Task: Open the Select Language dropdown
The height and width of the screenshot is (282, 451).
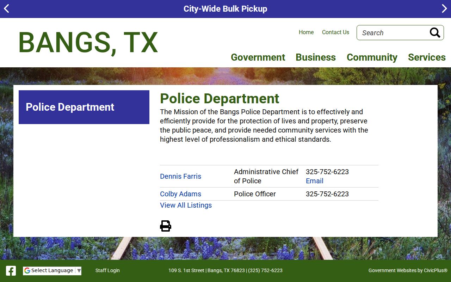Action: coord(52,271)
